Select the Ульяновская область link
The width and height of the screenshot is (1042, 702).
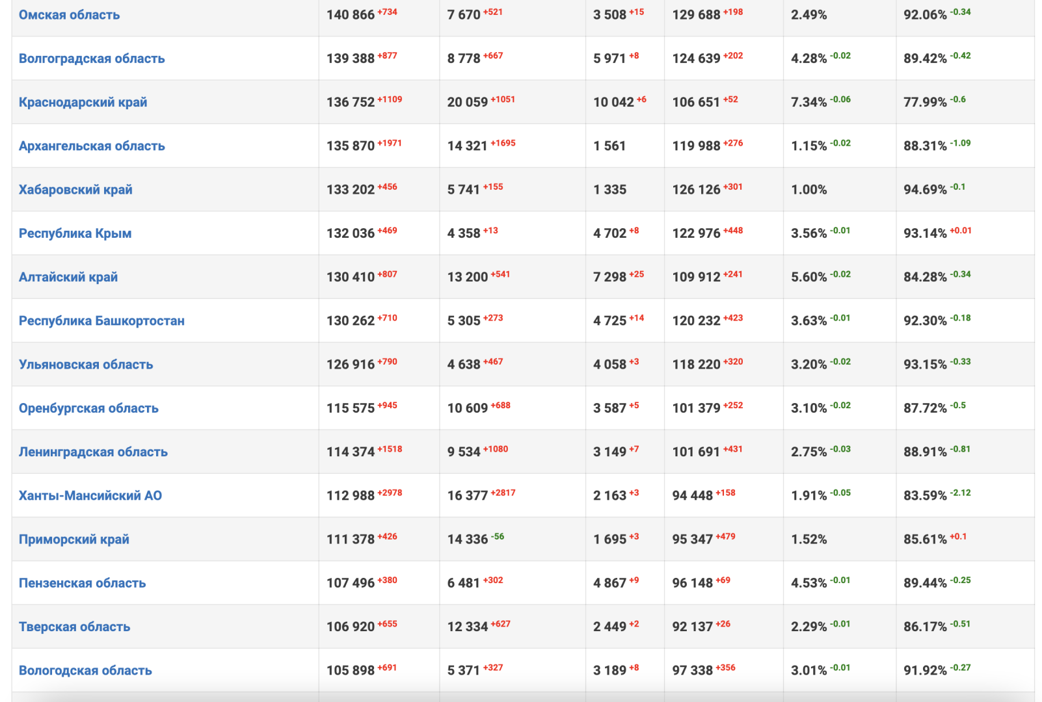(x=86, y=365)
